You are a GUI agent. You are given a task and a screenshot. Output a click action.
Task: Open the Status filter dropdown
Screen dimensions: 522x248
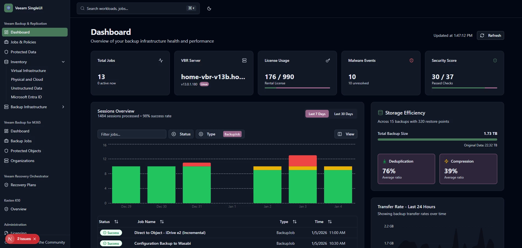(x=181, y=134)
